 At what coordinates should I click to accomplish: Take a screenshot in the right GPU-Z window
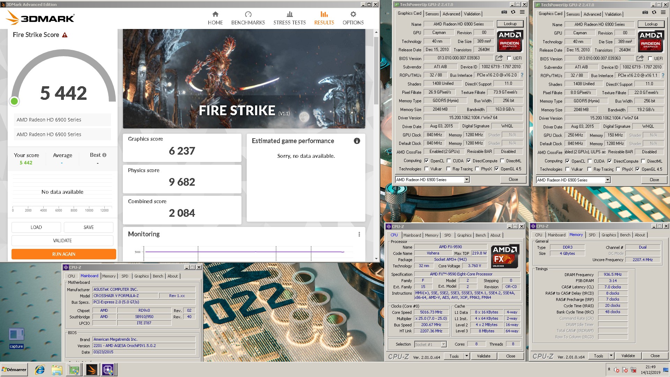coord(645,12)
